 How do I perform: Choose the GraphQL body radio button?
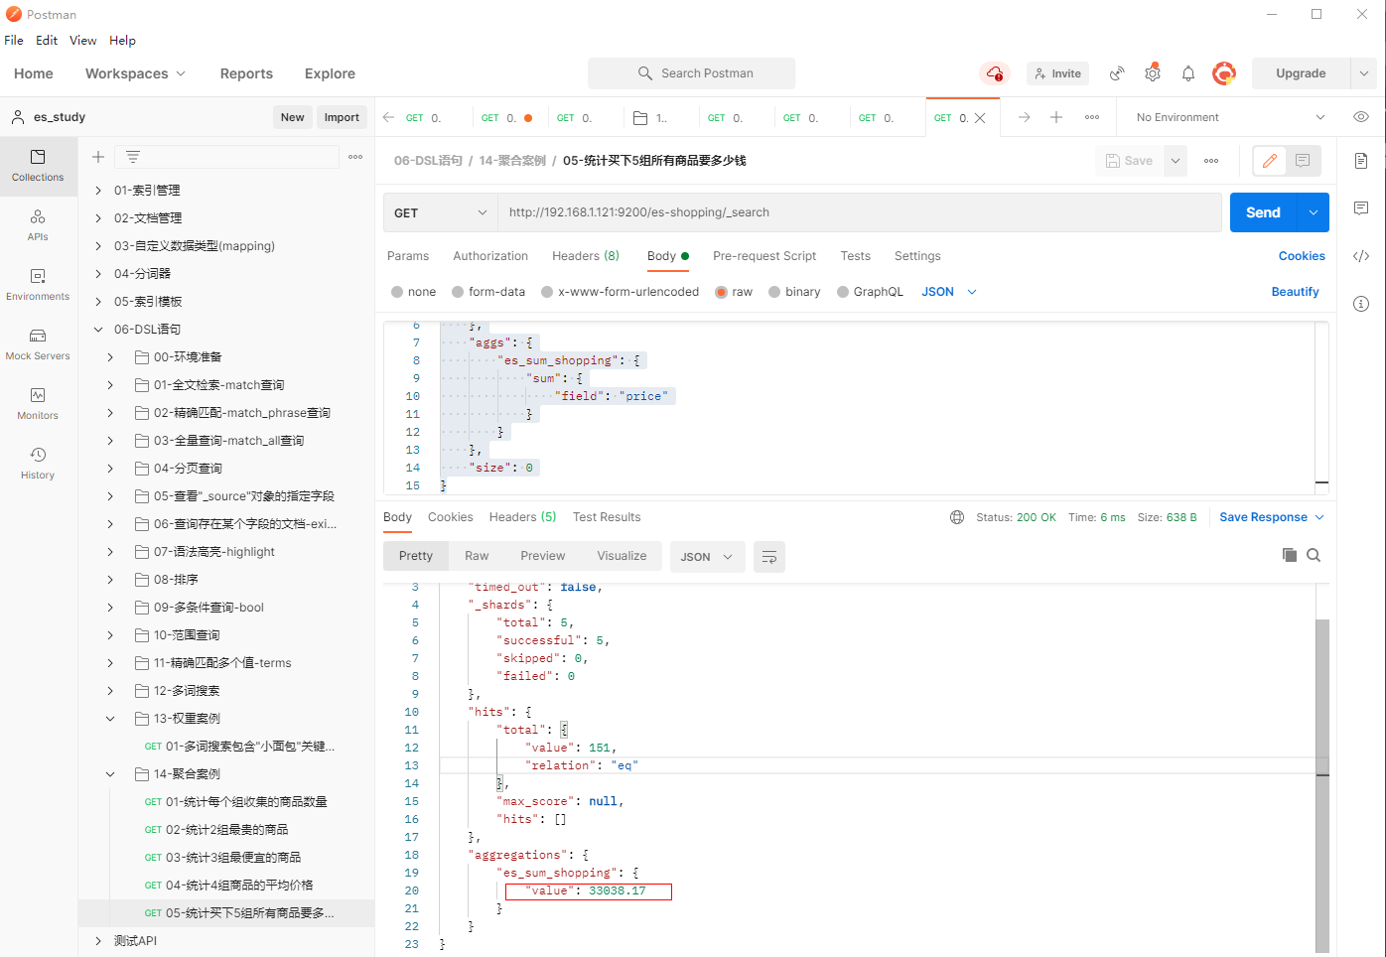843,292
